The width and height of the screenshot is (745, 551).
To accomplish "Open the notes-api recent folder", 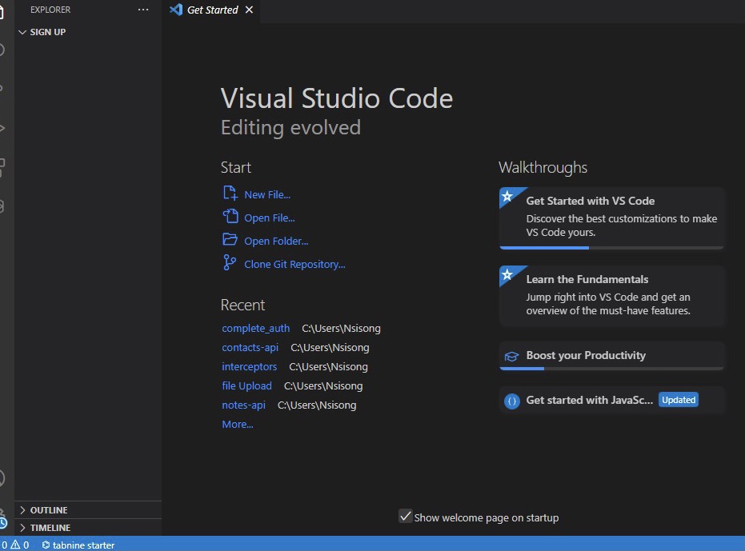I will (x=244, y=405).
